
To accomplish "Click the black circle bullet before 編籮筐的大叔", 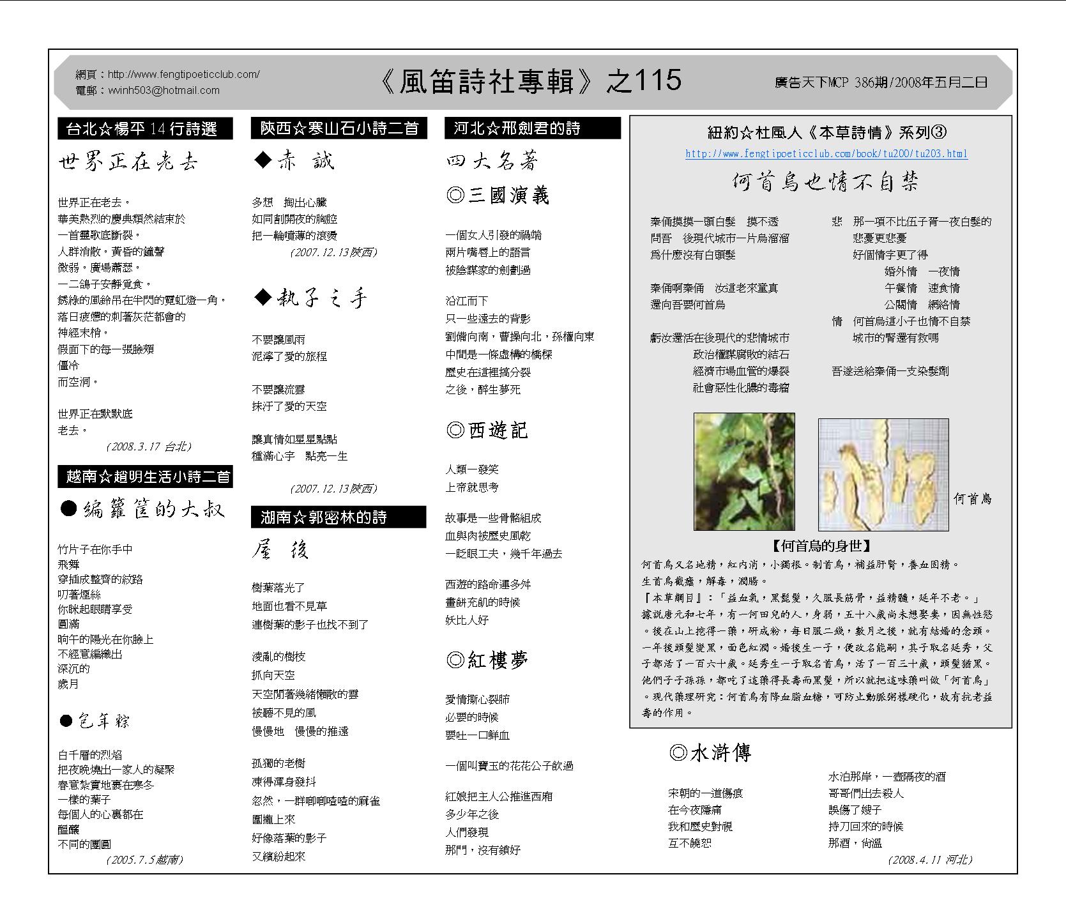I will point(68,508).
